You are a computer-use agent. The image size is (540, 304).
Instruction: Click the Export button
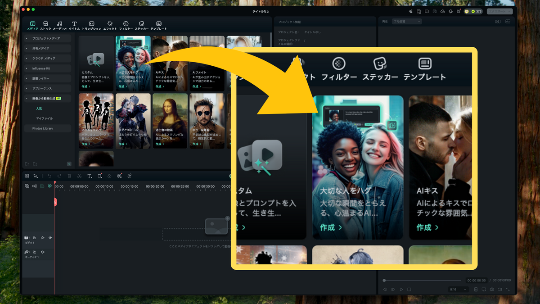tap(499, 11)
